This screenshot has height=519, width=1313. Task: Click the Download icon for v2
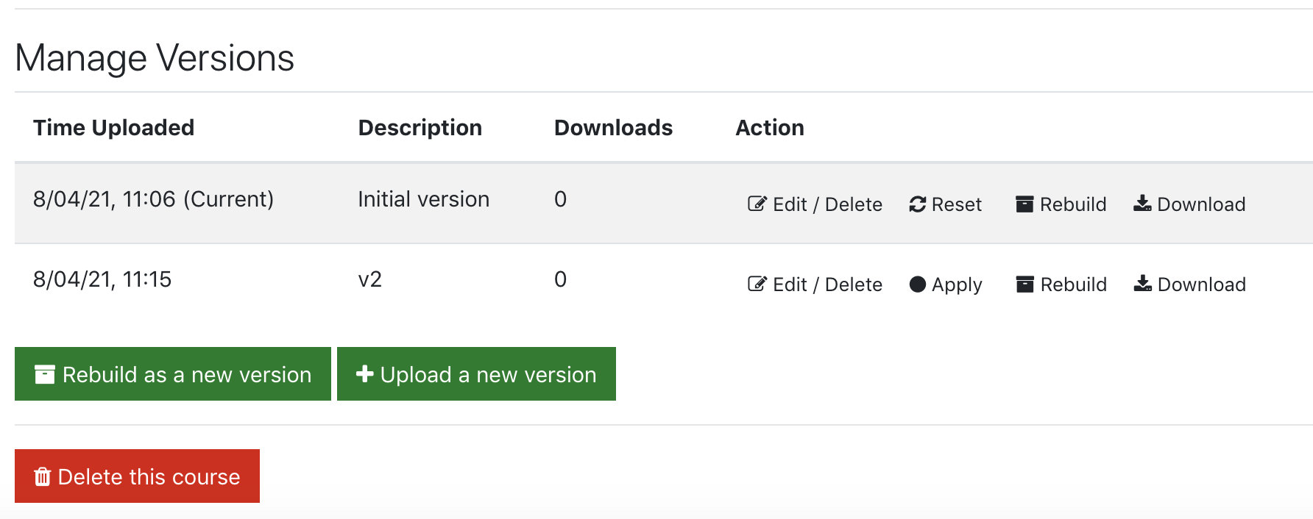click(1142, 284)
